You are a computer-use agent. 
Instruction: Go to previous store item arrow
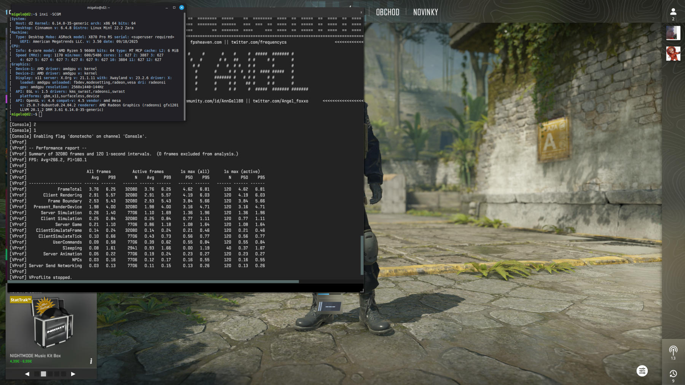point(27,374)
